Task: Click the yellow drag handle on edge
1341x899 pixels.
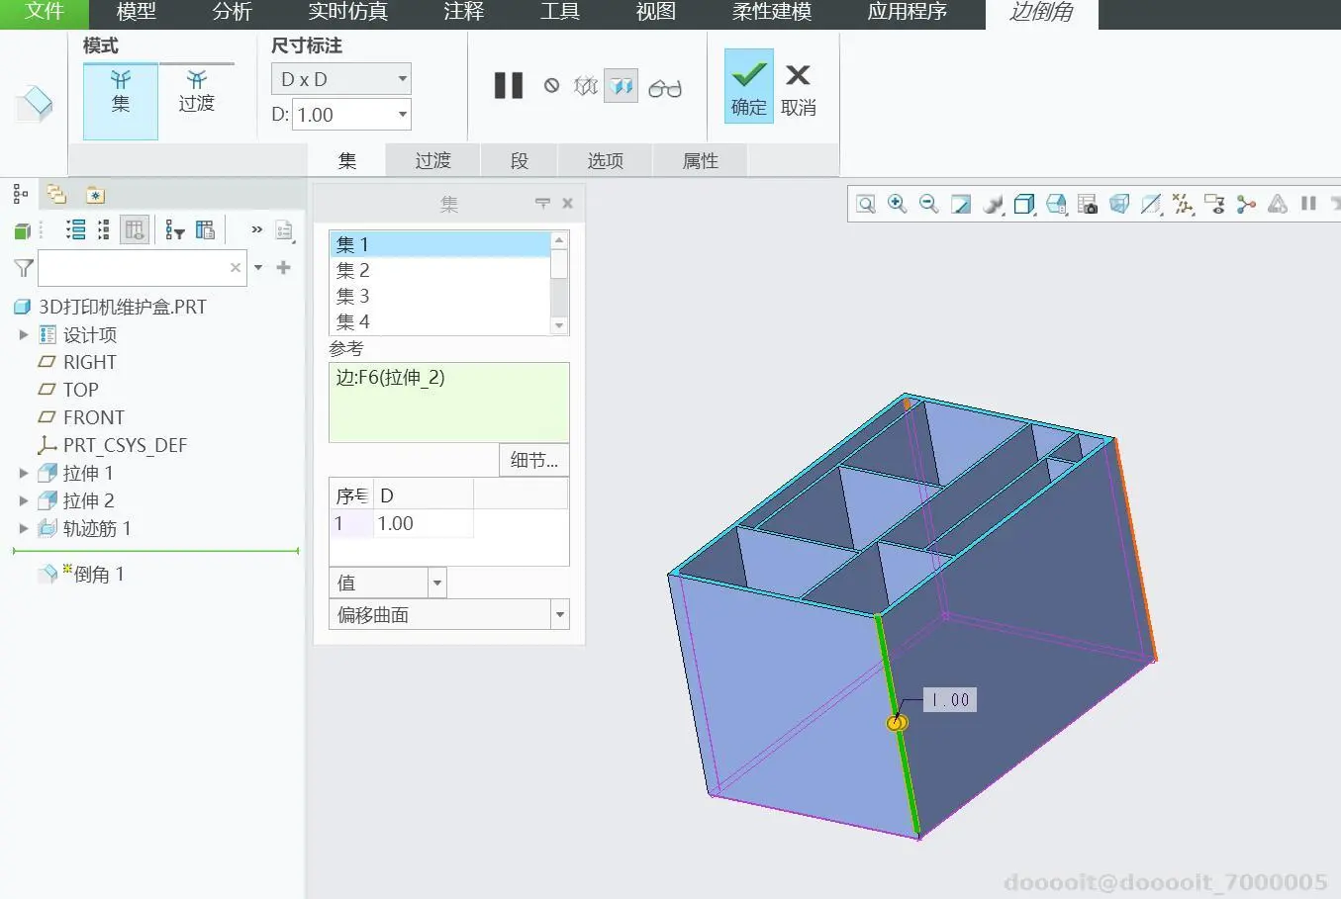Action: pos(897,723)
